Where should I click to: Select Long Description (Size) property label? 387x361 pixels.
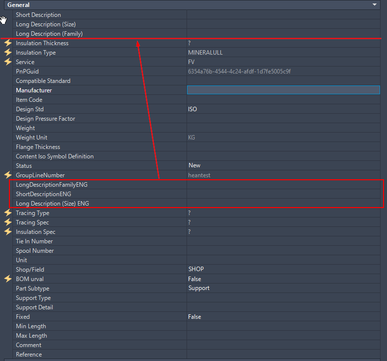click(46, 24)
